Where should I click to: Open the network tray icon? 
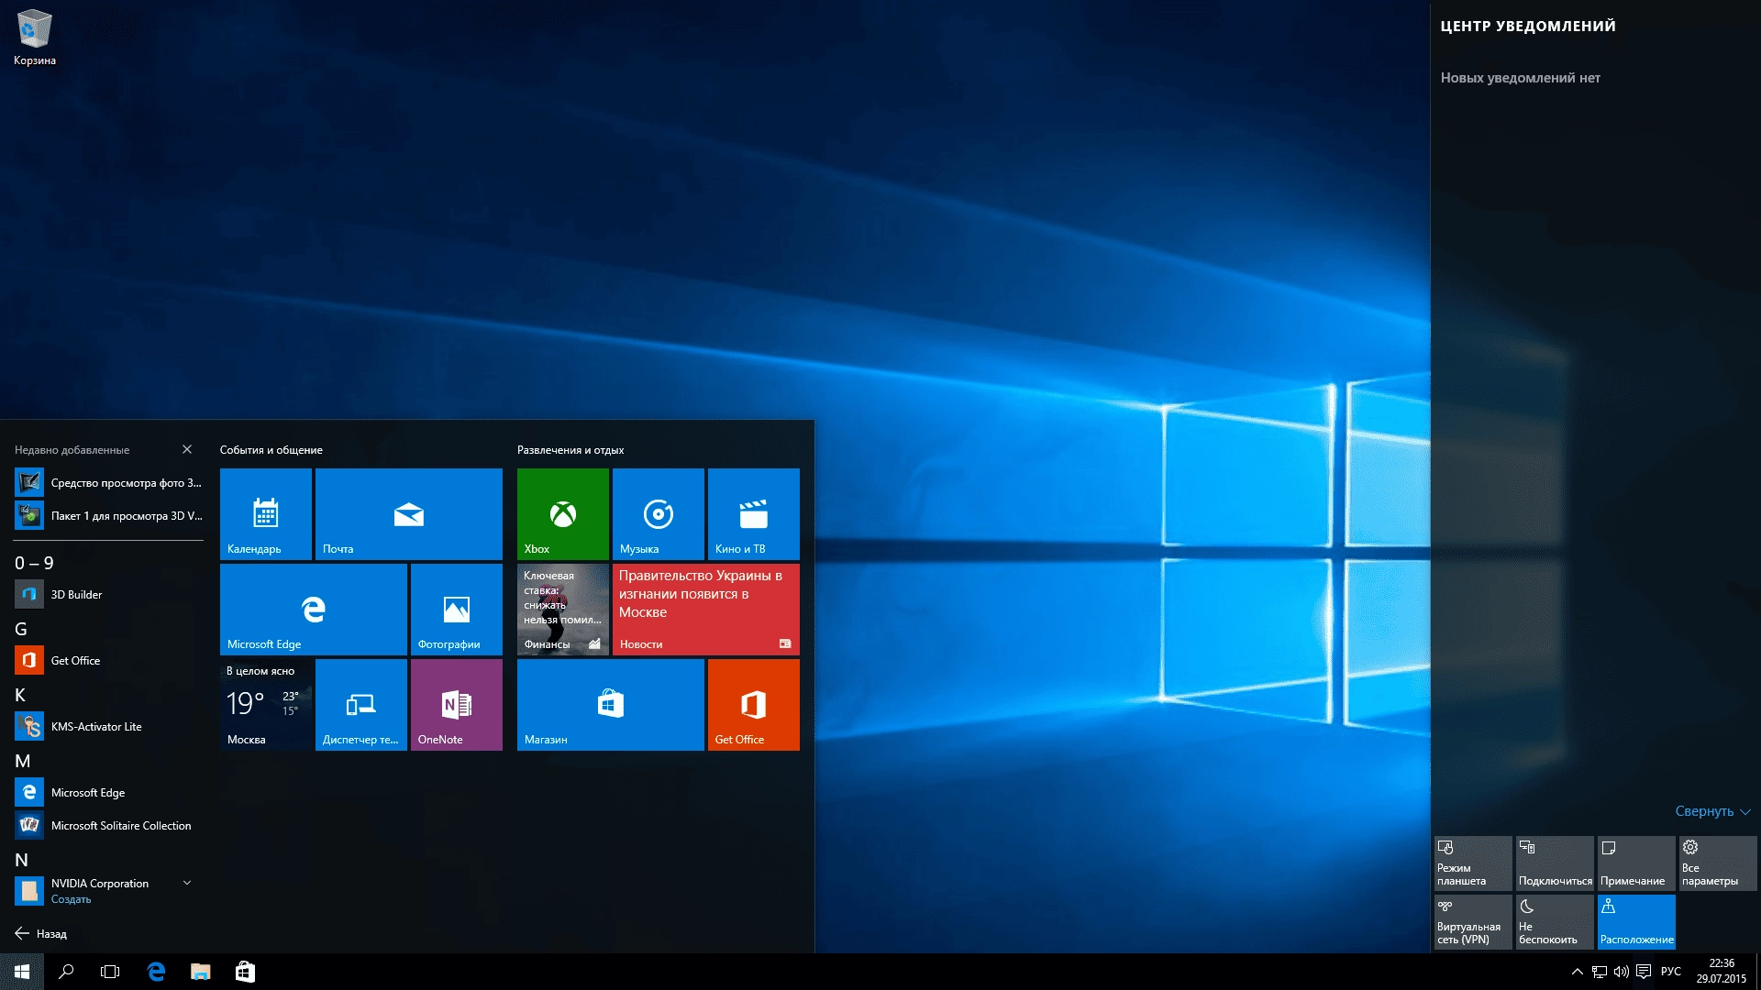point(1600,972)
